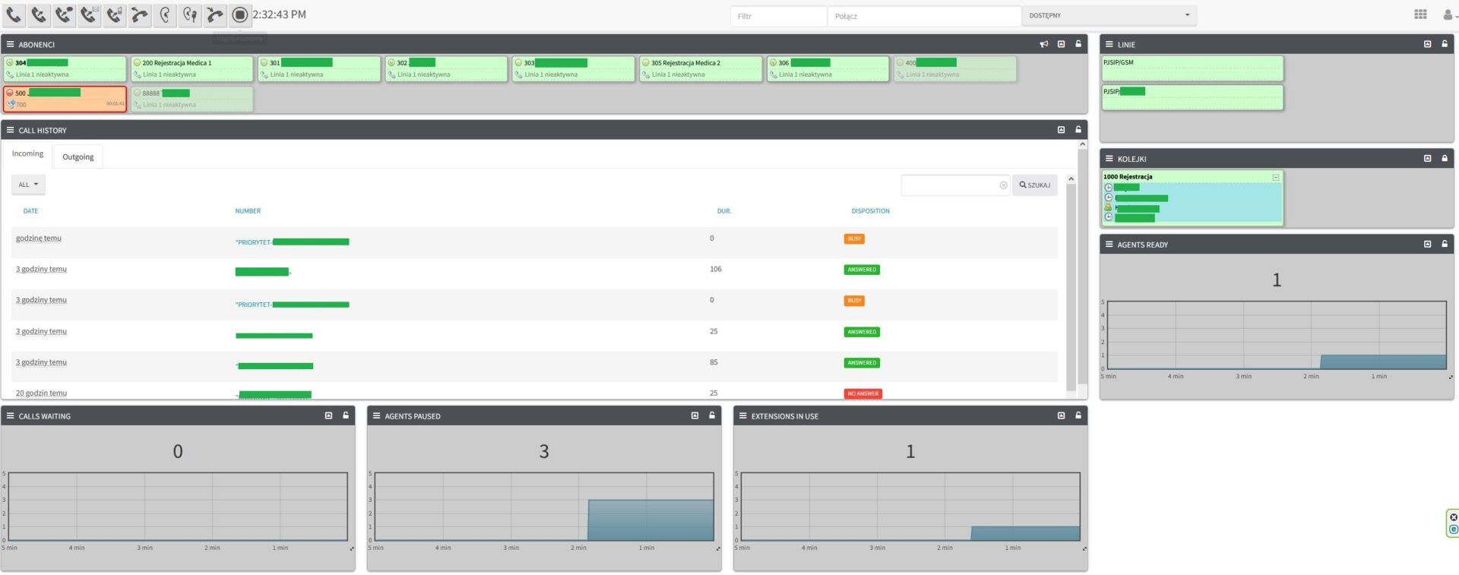1459x575 pixels.
Task: Collapse the Agents Ready panel
Action: click(x=1428, y=244)
